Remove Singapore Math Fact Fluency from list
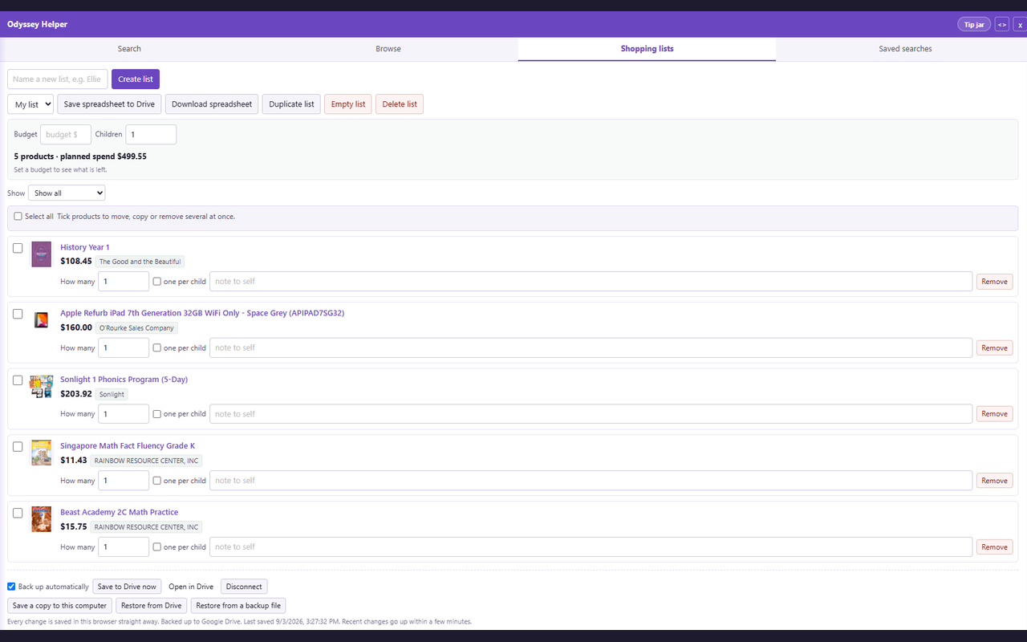 [994, 481]
